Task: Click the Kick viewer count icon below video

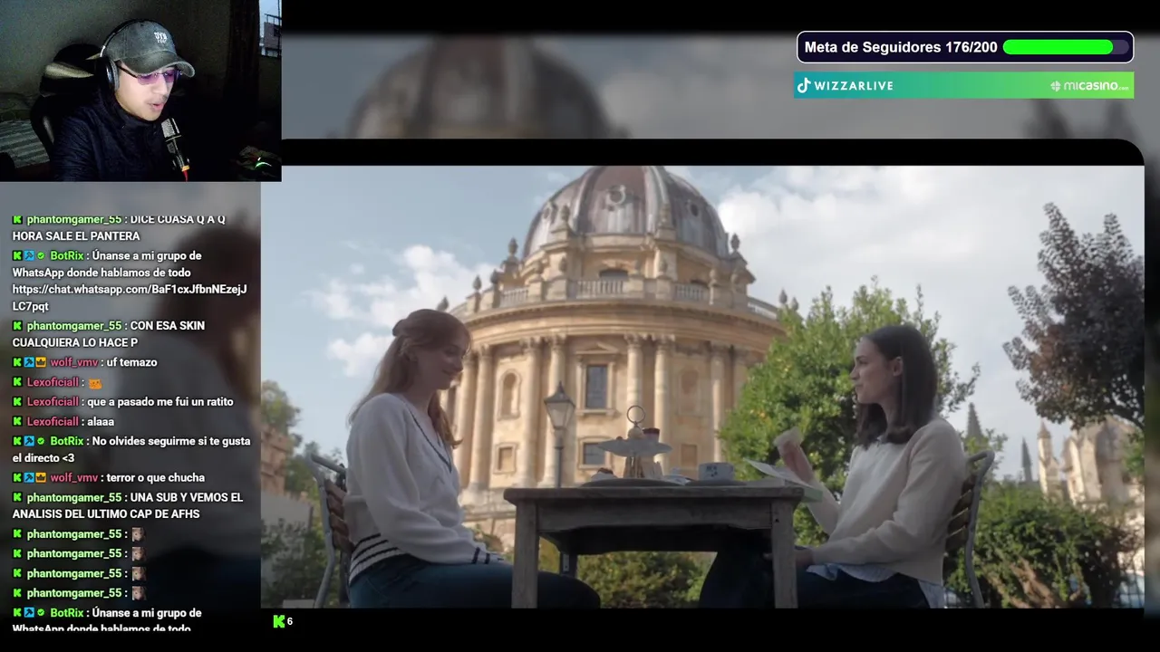Action: click(279, 621)
